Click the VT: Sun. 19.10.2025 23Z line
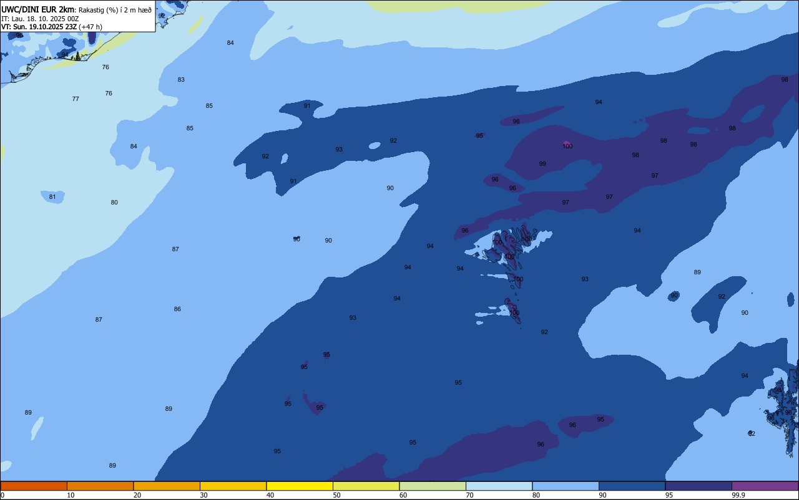The height and width of the screenshot is (500, 799). point(52,27)
